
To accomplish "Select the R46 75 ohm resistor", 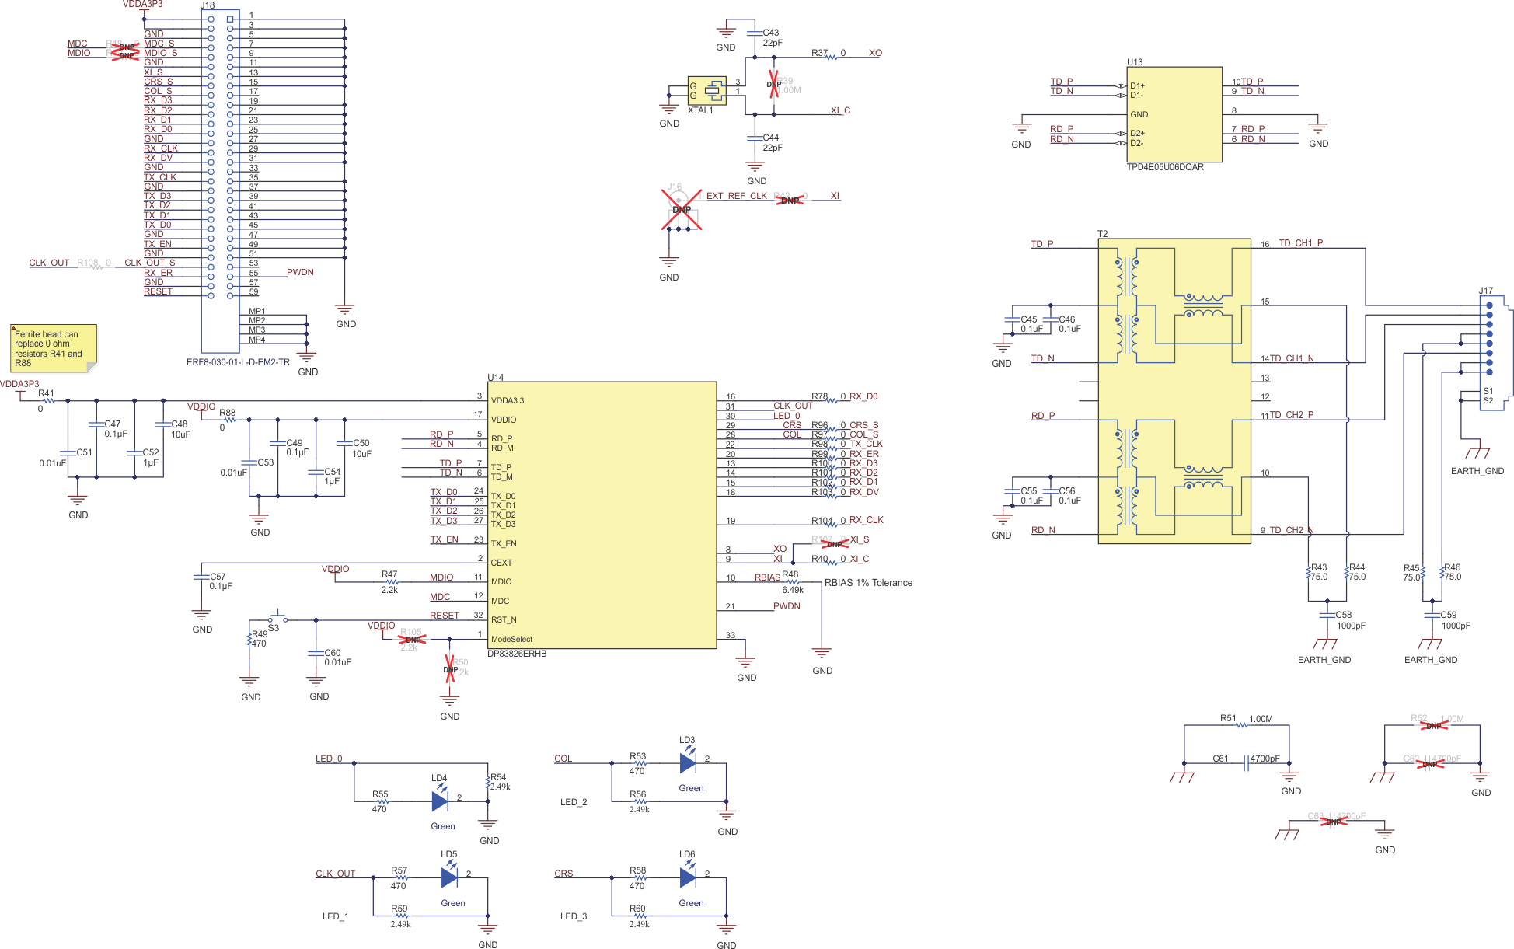I will pos(1442,573).
